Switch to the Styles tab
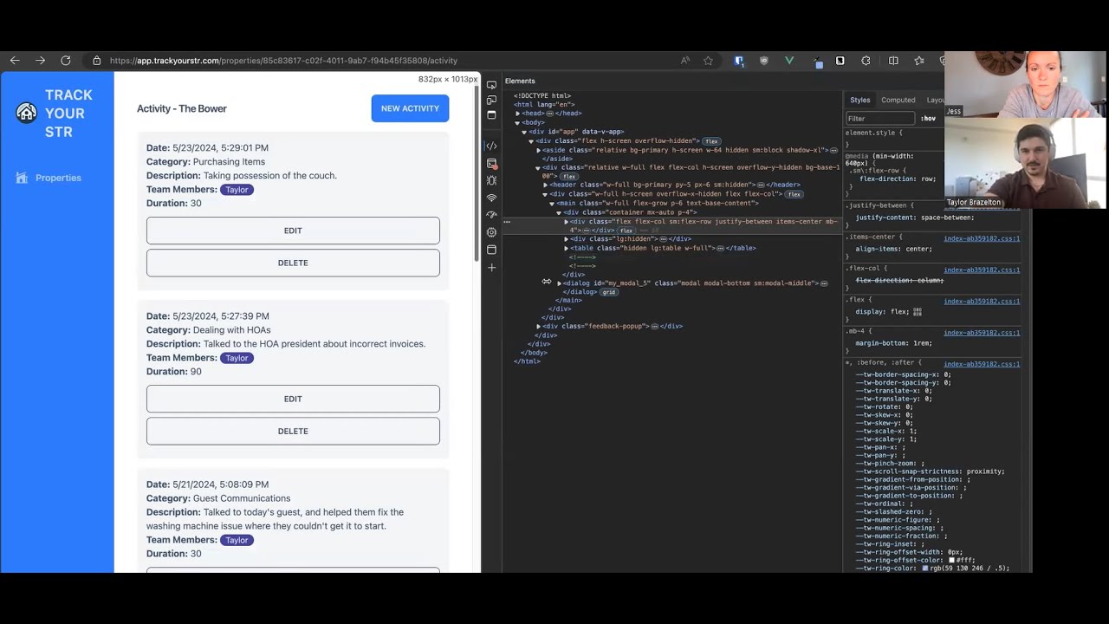 pyautogui.click(x=859, y=100)
